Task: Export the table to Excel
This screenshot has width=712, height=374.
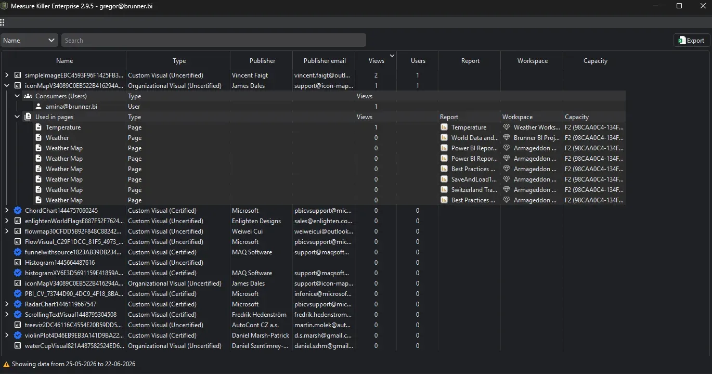Action: [692, 41]
